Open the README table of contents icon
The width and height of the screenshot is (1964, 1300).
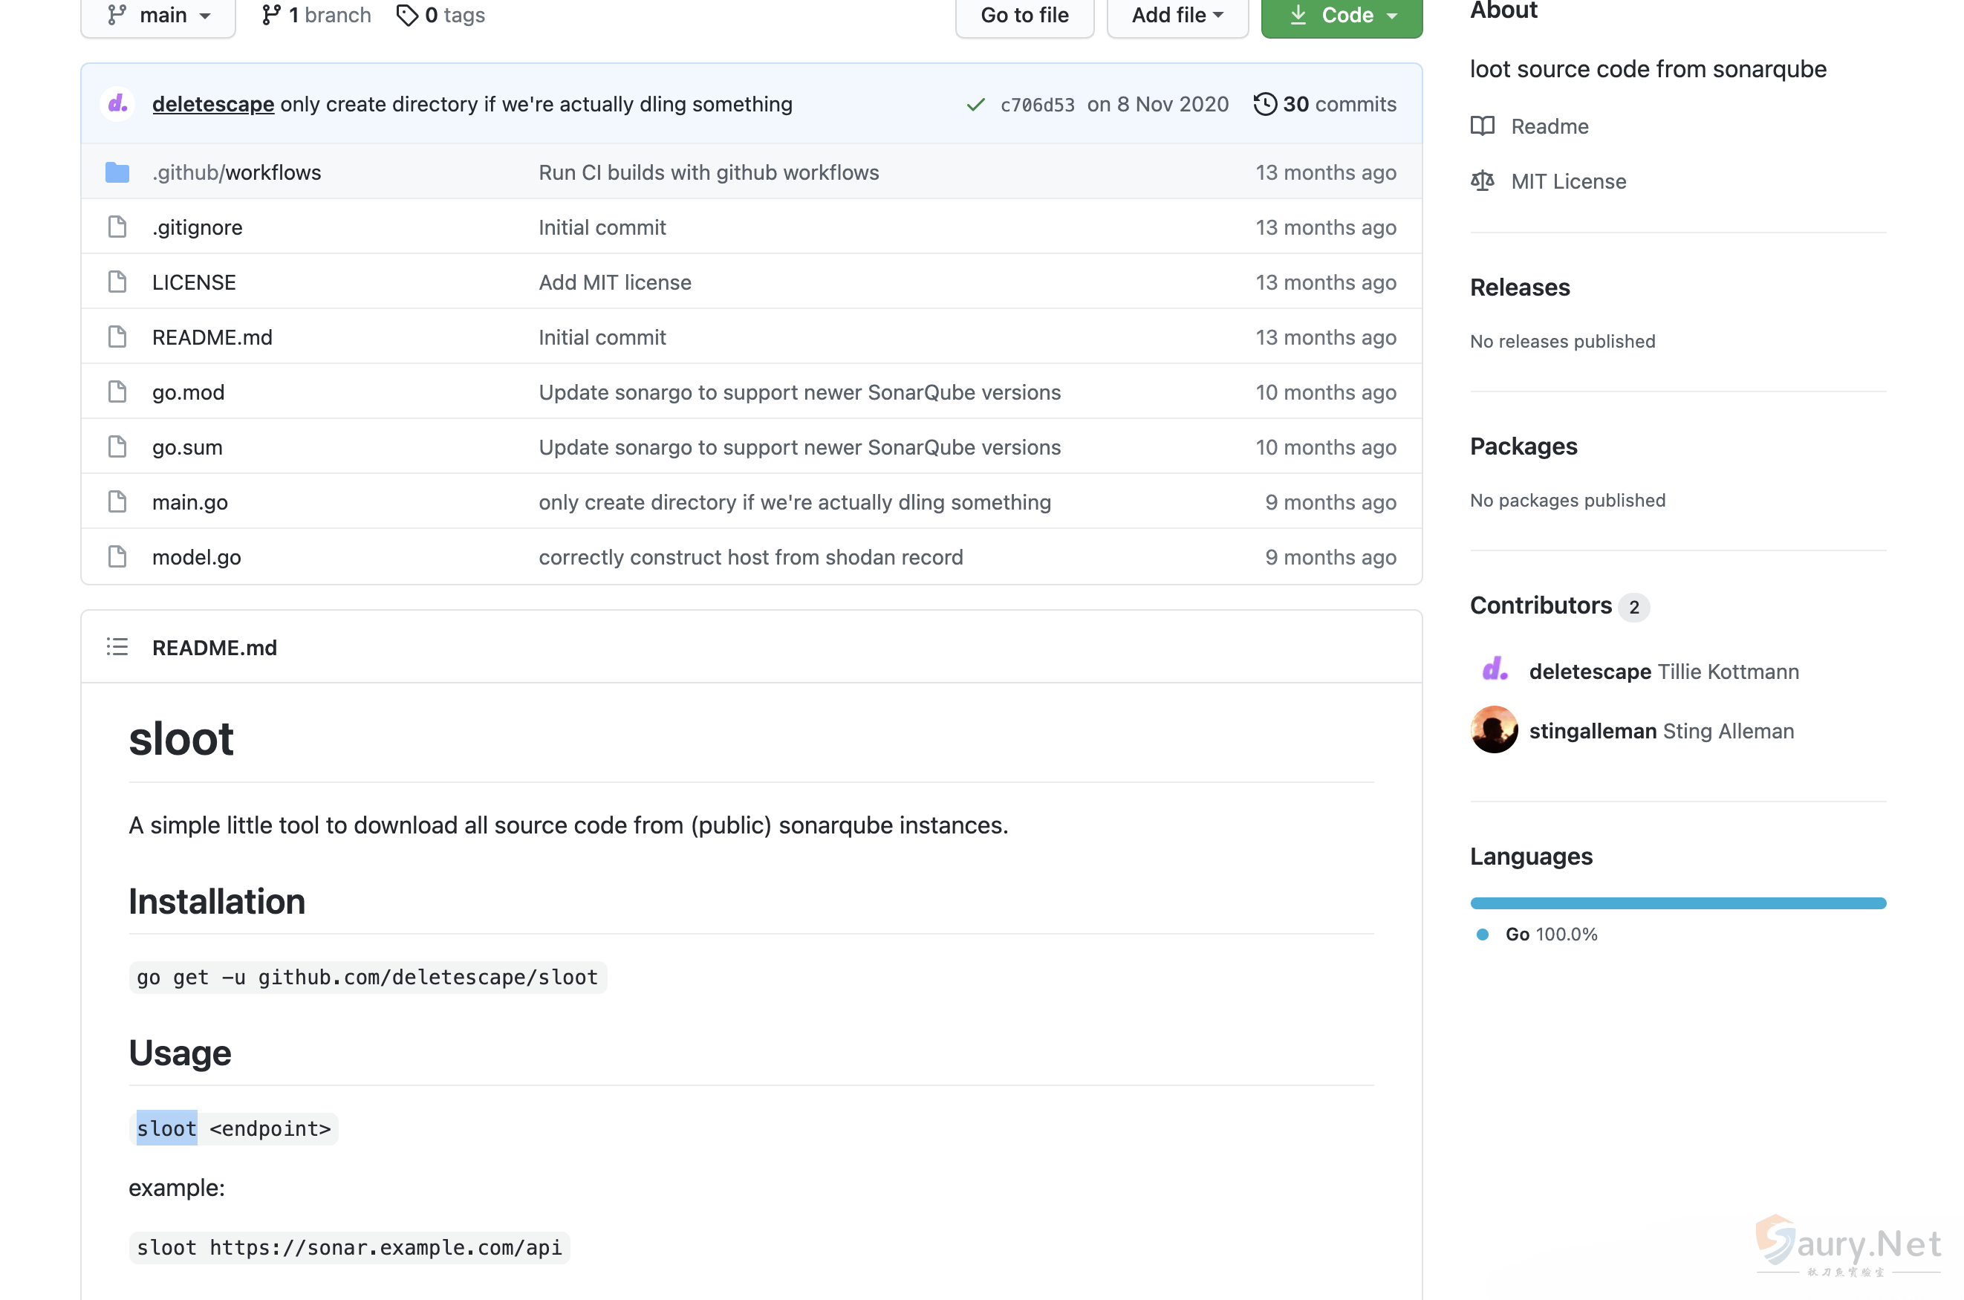tap(117, 647)
